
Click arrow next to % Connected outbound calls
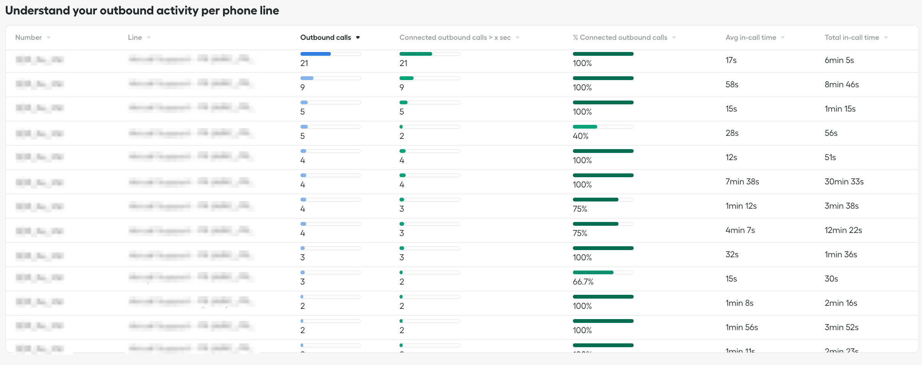674,38
